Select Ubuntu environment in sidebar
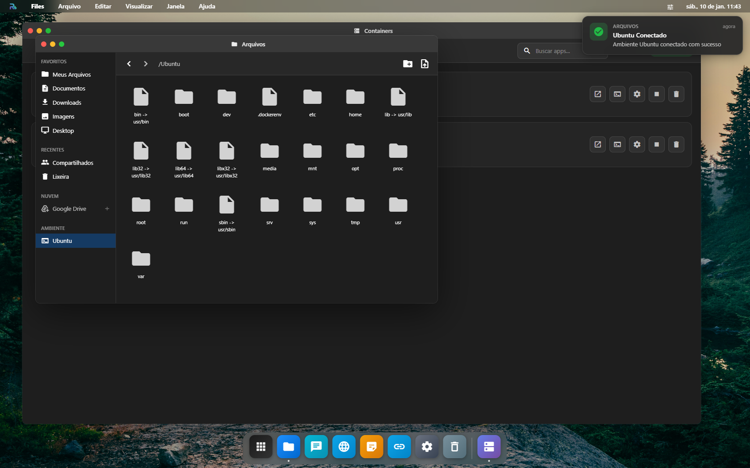Screen dimensions: 750x468 point(62,241)
